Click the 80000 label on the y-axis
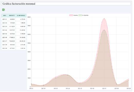This screenshot has width=134, height=92. [x=29, y=17]
